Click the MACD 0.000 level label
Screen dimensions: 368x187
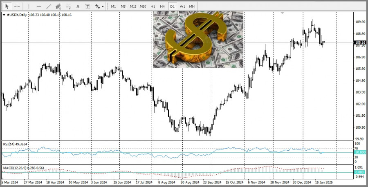click(x=360, y=172)
